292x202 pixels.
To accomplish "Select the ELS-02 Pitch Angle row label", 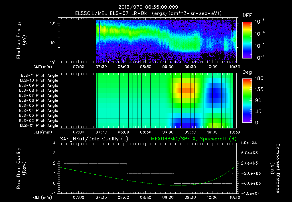I will click(x=39, y=121).
